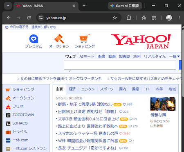This screenshot has width=184, height=152.
Task: Click the page vertical scrollbar
Action: [183, 63]
